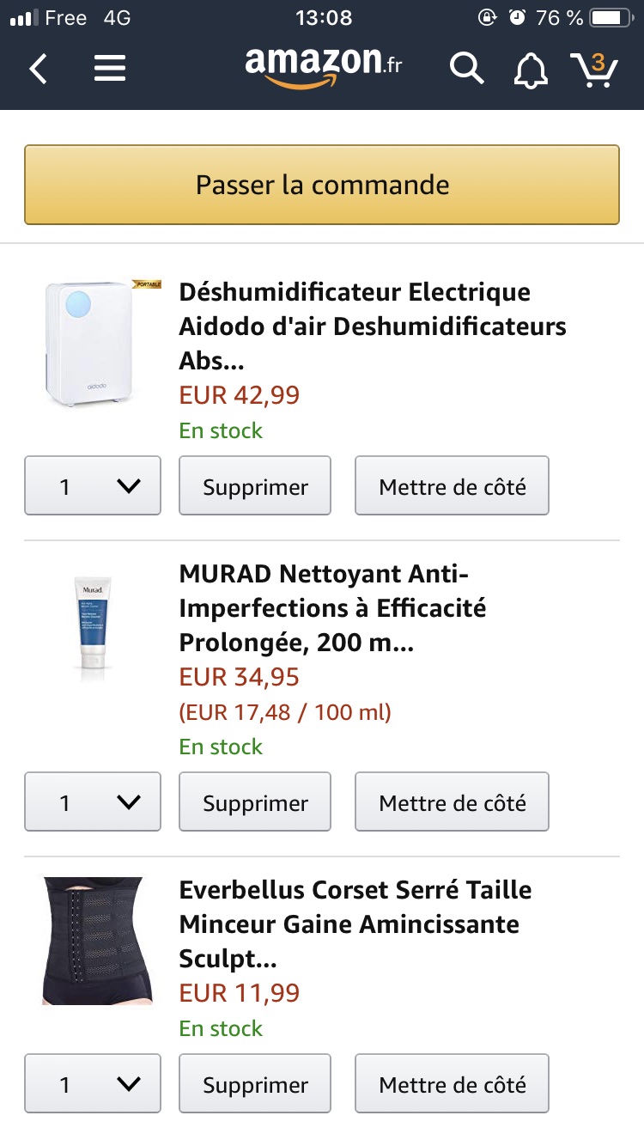
Task: Open notifications bell icon
Action: point(531,69)
